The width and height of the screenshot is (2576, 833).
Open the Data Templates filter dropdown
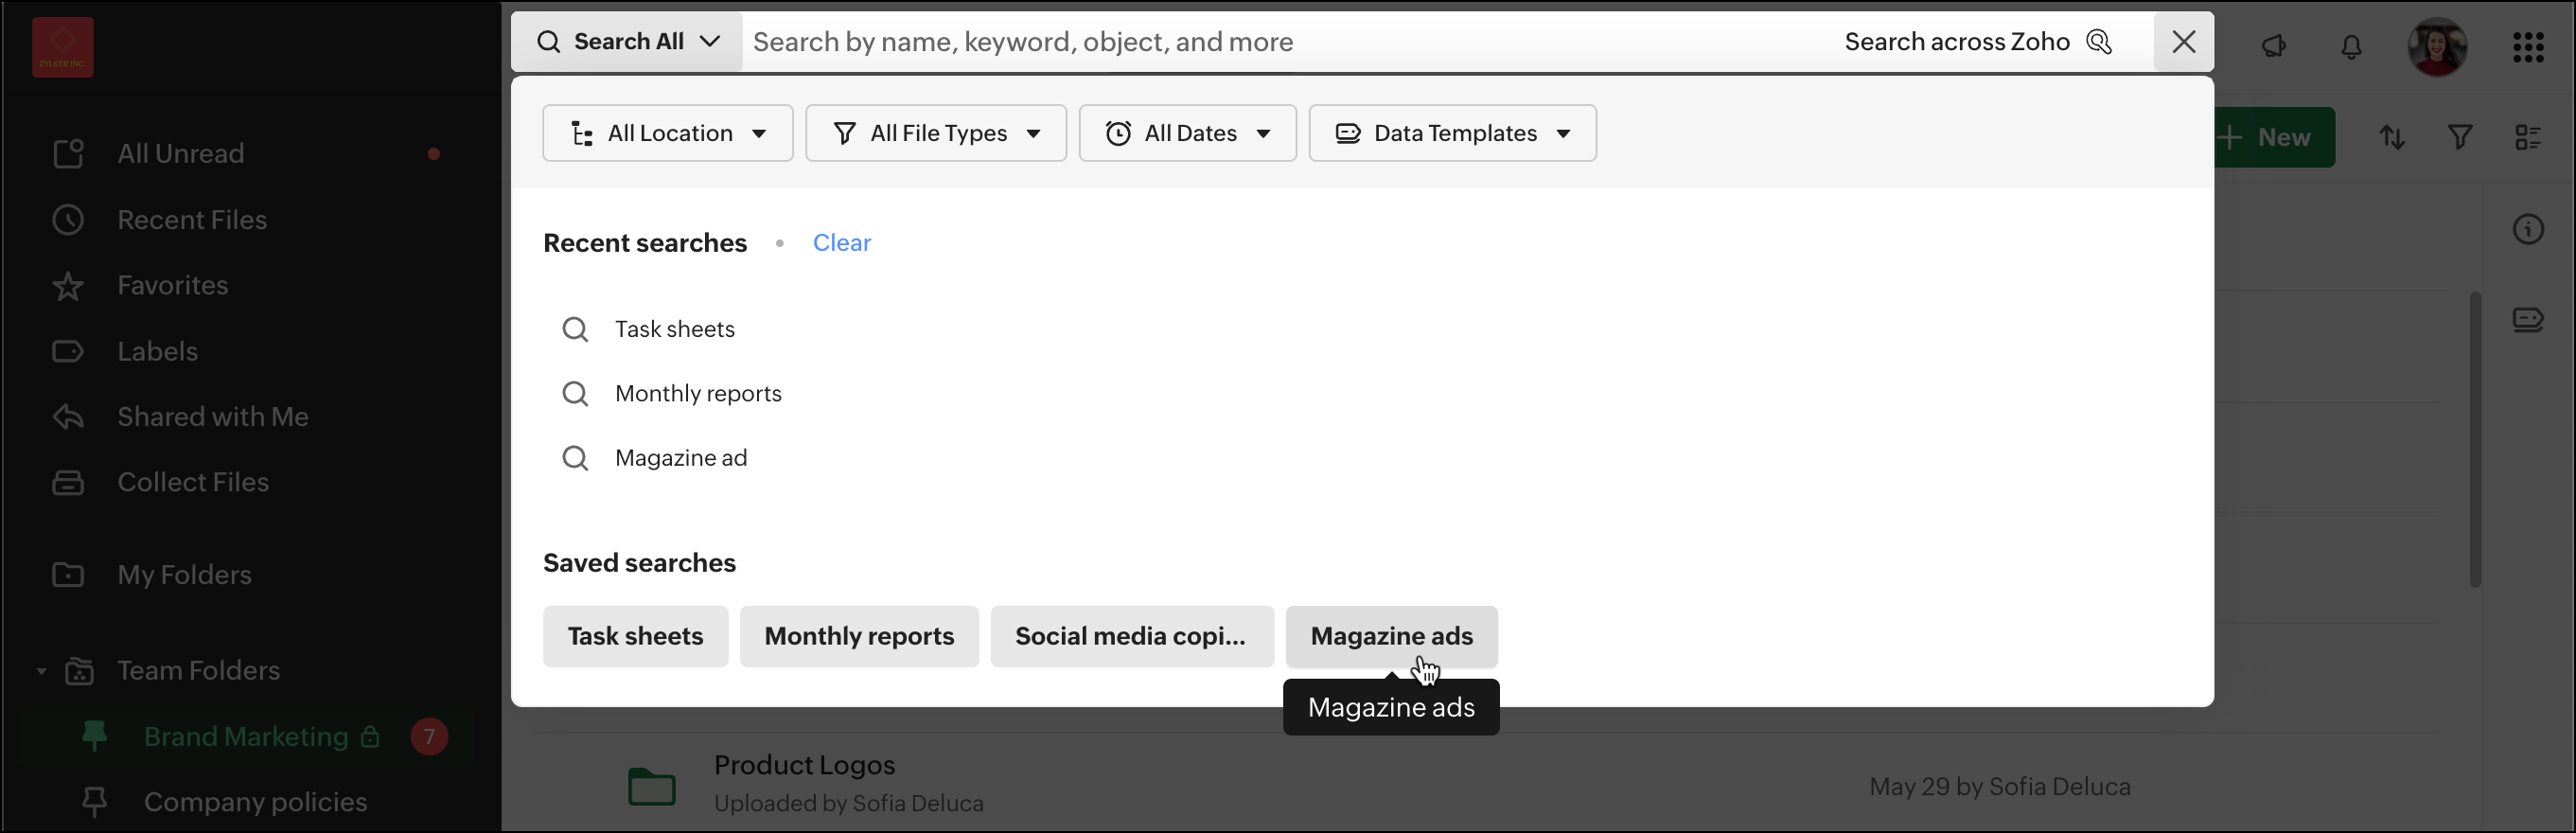click(x=1453, y=133)
